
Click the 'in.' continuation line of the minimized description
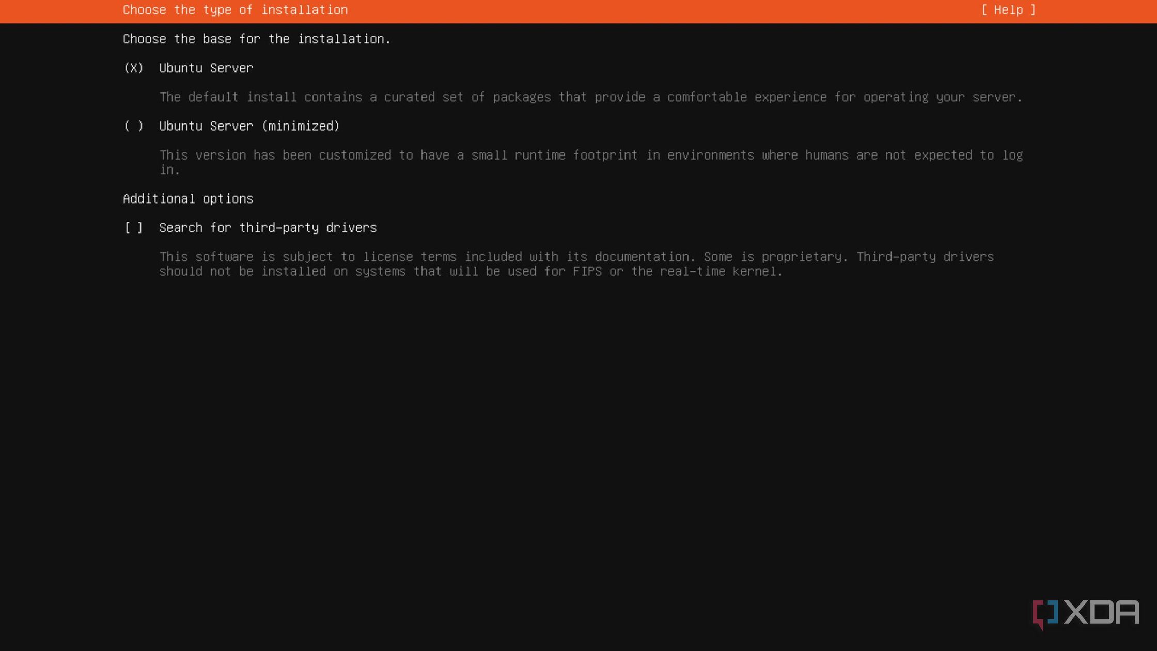click(x=169, y=170)
